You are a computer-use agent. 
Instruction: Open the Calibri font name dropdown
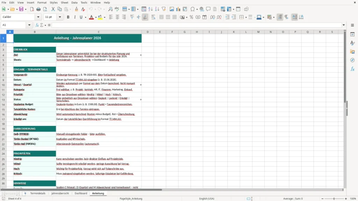[38, 17]
